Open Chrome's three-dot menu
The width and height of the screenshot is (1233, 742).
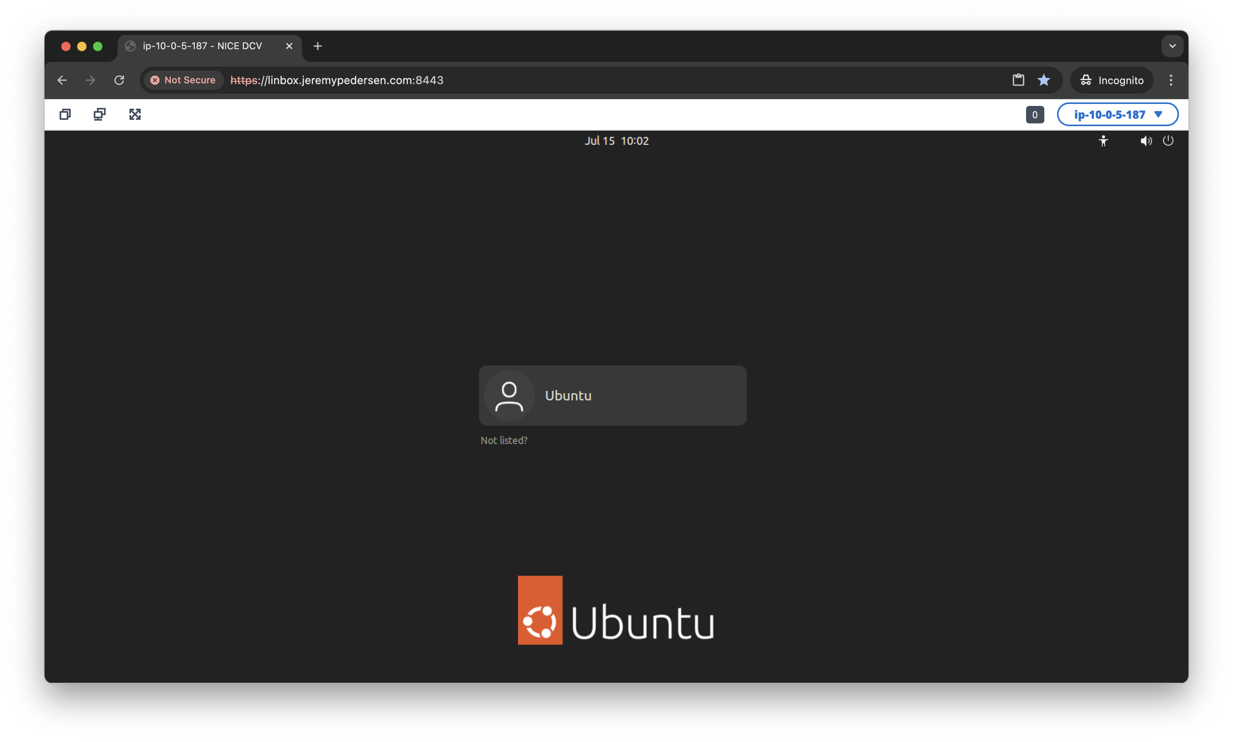(1171, 80)
